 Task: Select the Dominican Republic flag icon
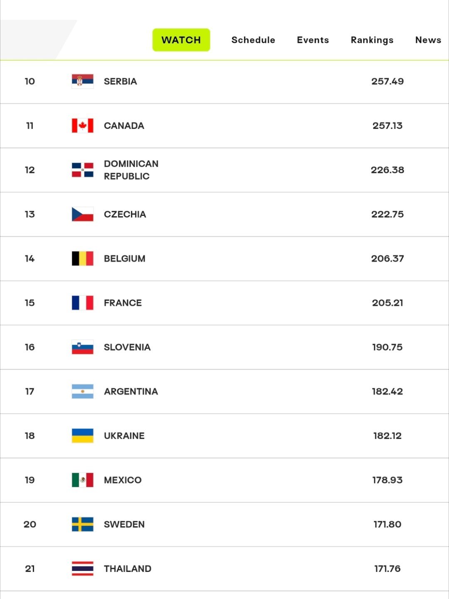tap(82, 170)
